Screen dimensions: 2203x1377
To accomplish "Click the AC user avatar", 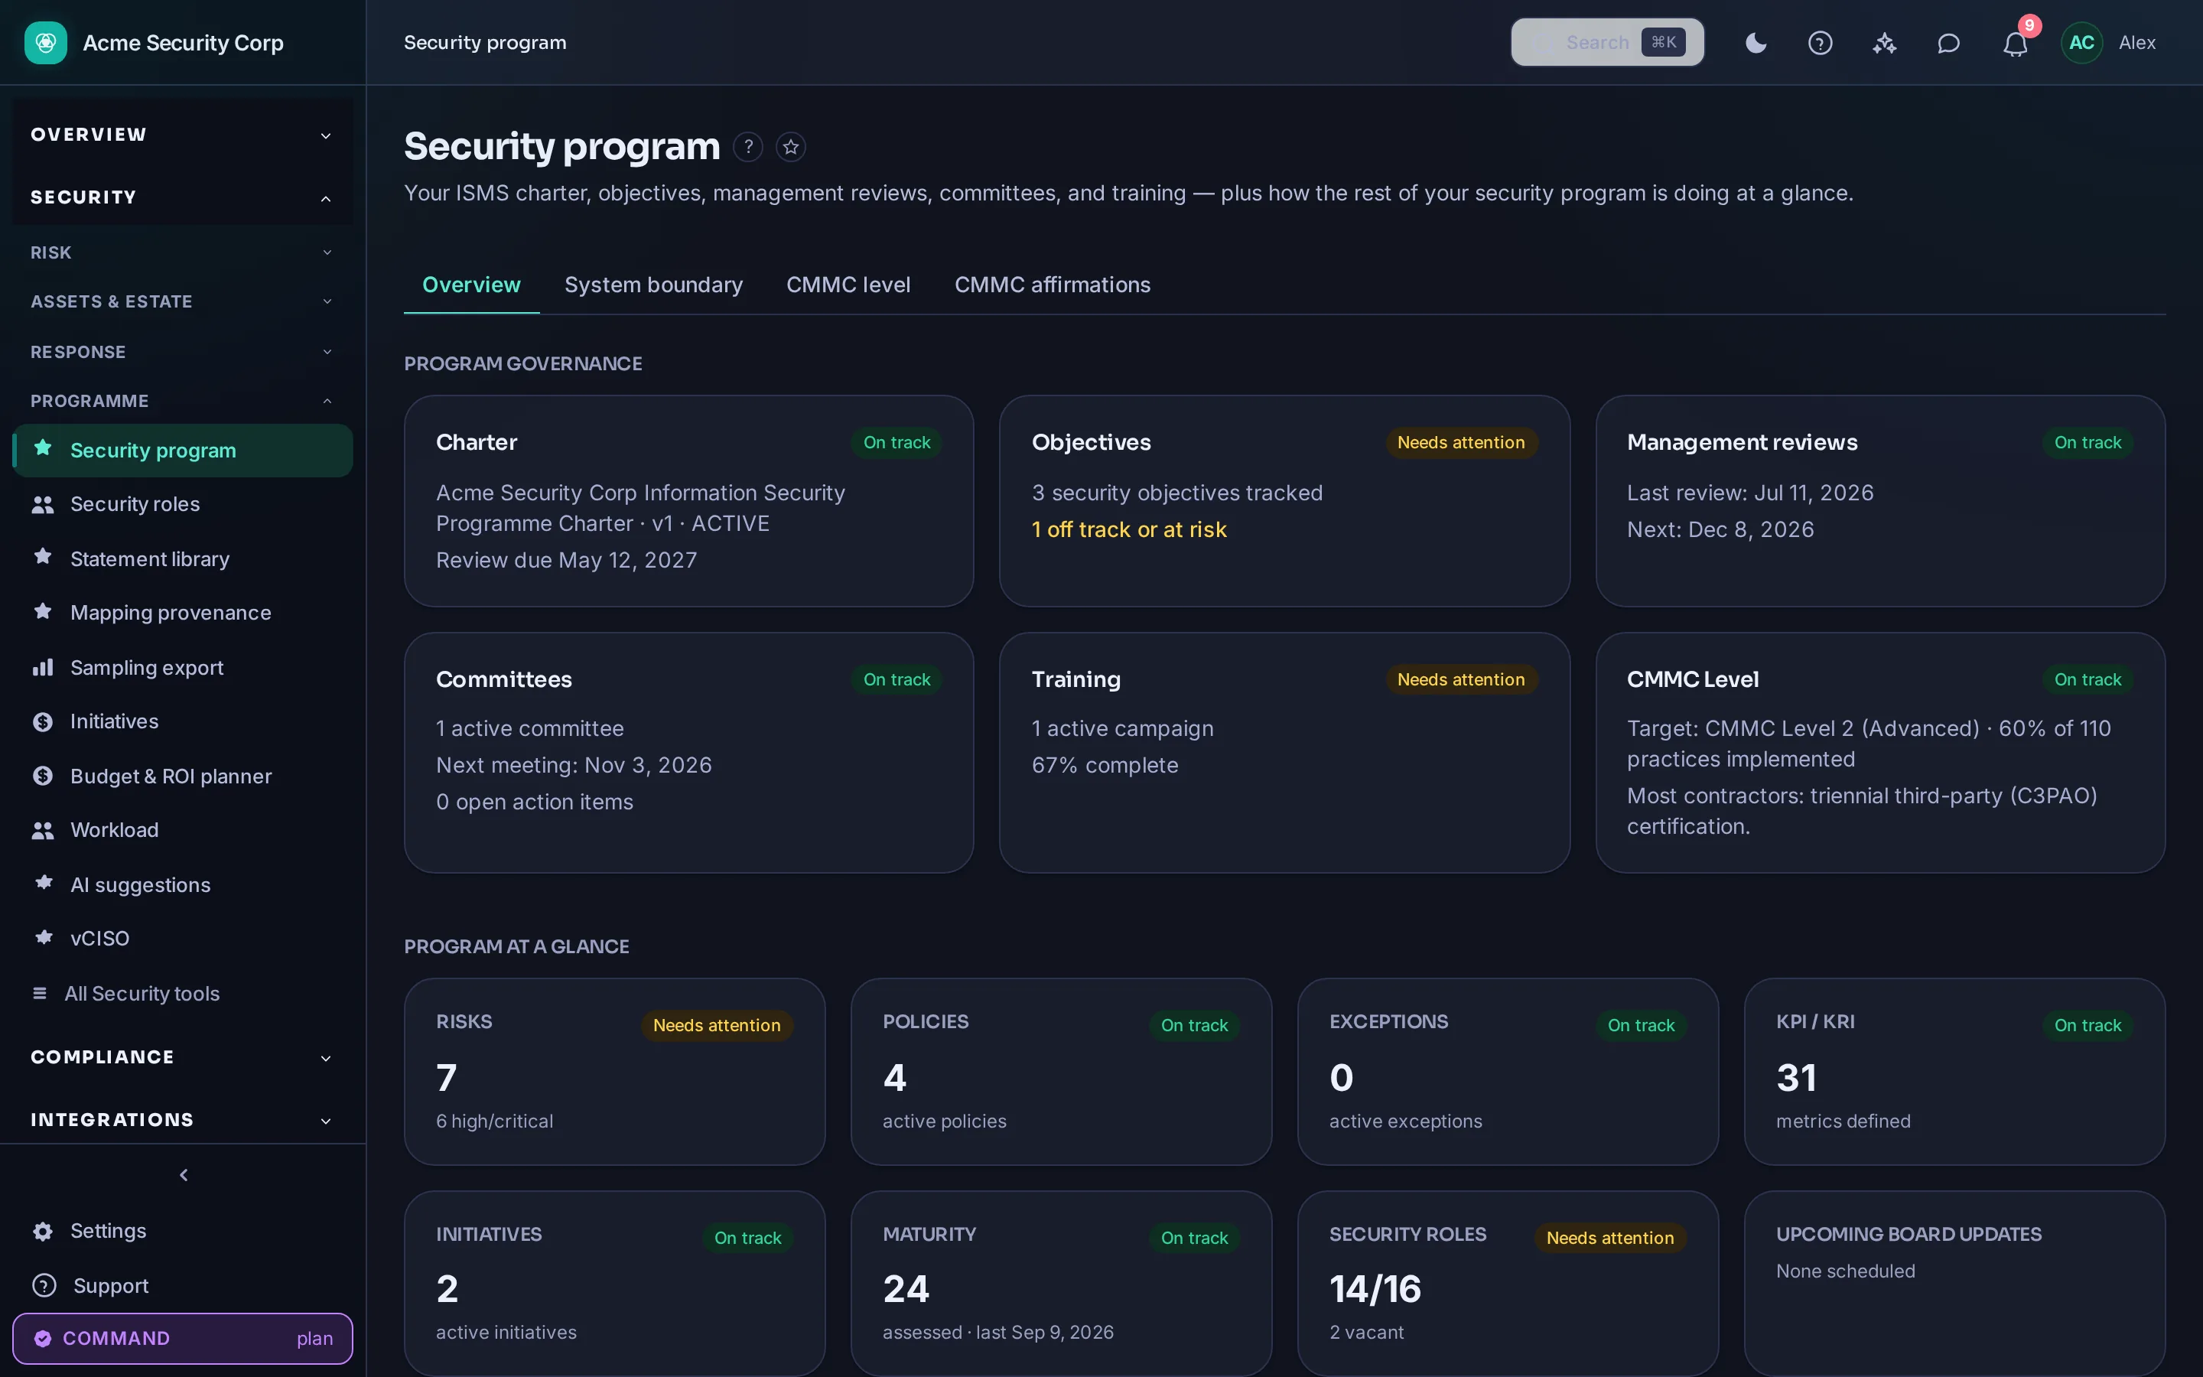I will (x=2081, y=43).
